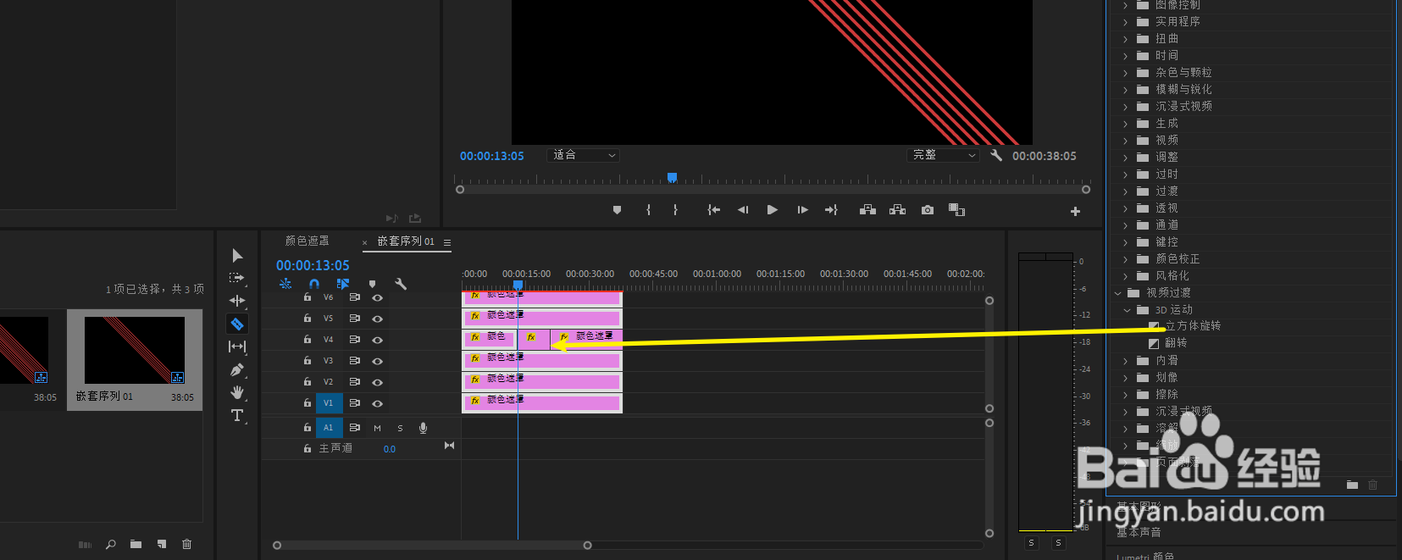
Task: Select the Selection arrow tool
Action: tap(237, 256)
